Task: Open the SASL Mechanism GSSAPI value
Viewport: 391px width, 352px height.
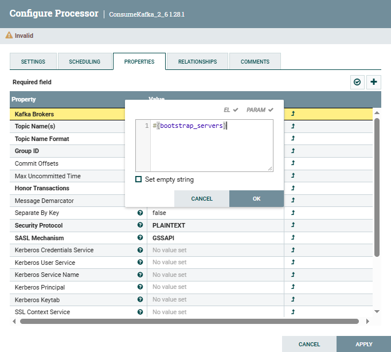Action: click(x=215, y=238)
